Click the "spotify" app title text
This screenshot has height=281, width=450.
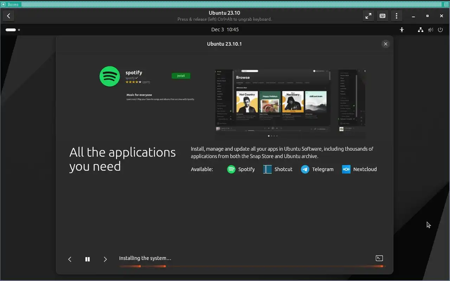click(134, 72)
